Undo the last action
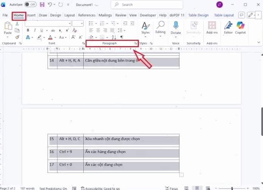The height and width of the screenshot is (190, 263). (50, 5)
